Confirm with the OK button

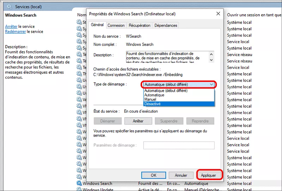(x=153, y=175)
